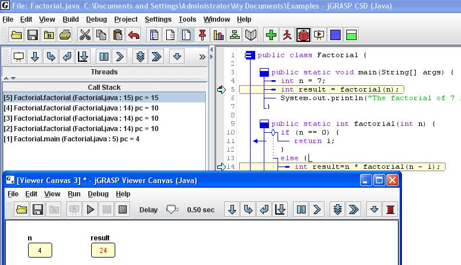
Task: Select call stack frame [4] Factorial.factorial
Action: tap(104, 108)
